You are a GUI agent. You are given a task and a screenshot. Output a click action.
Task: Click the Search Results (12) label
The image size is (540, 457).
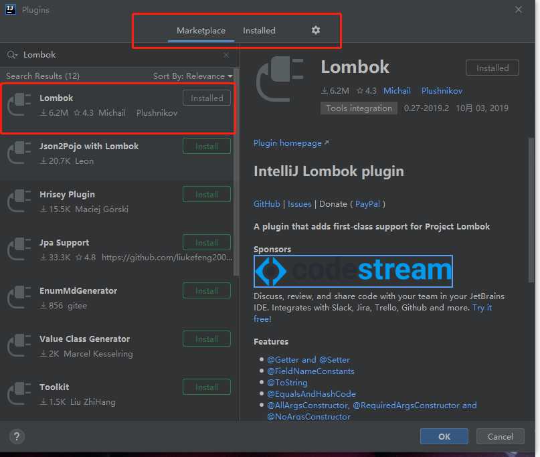[43, 76]
